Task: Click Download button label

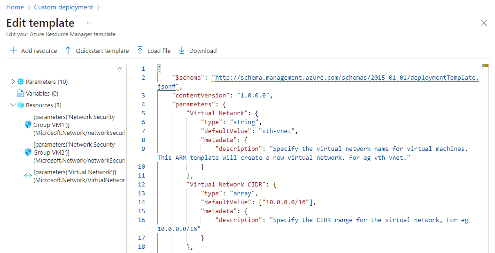Action: (x=203, y=51)
